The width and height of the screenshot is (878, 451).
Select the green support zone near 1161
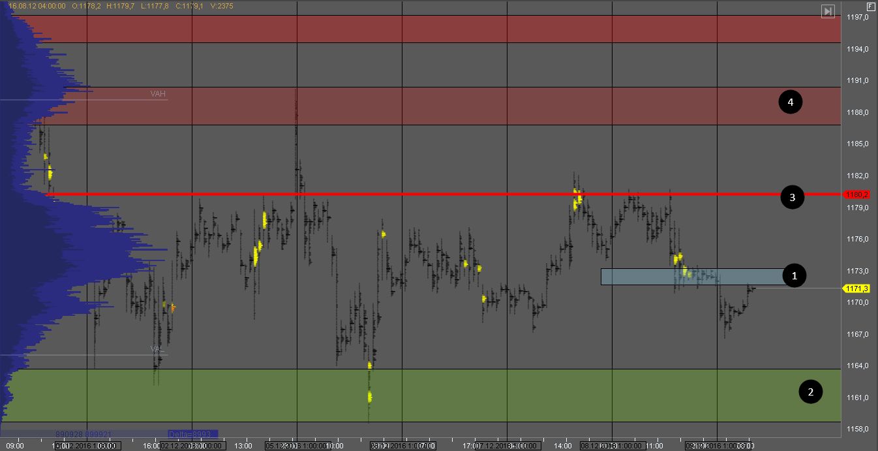click(417, 395)
